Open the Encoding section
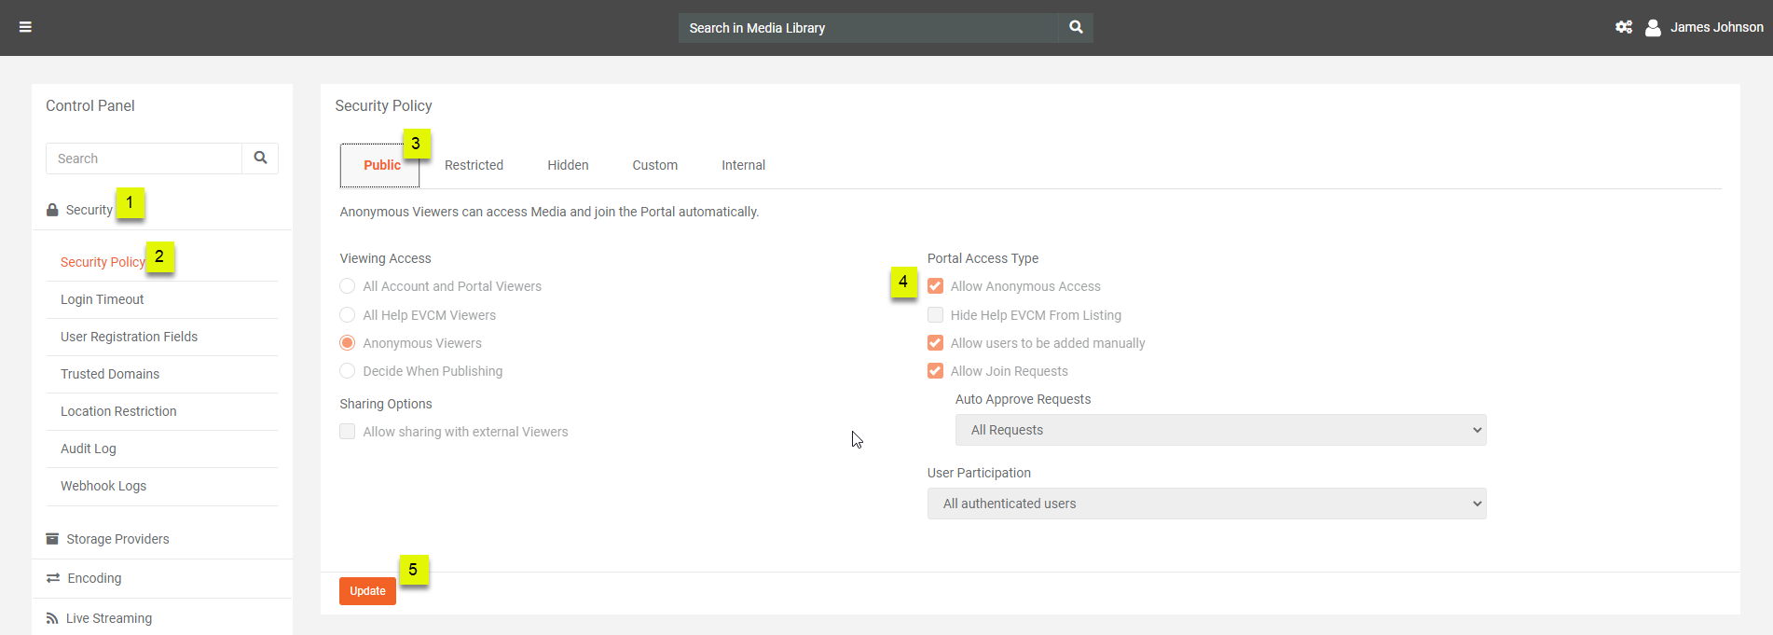 point(94,578)
